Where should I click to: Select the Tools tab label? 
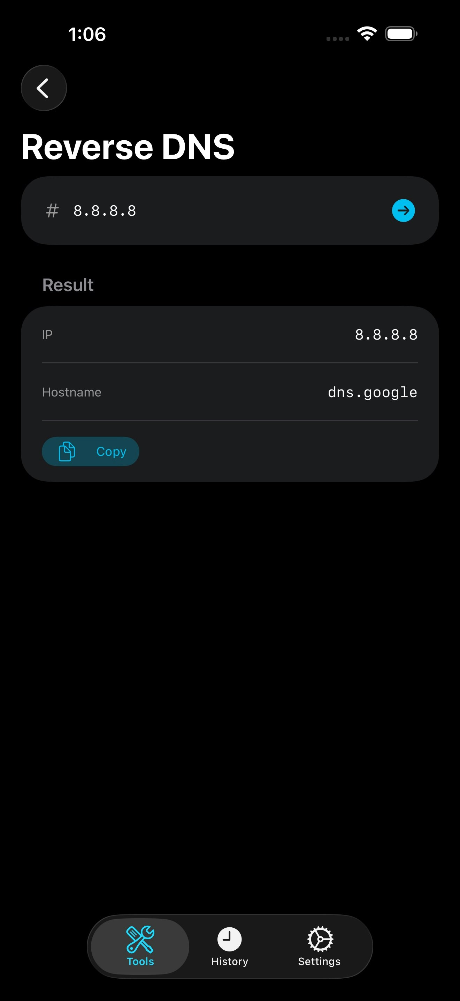[x=140, y=961]
